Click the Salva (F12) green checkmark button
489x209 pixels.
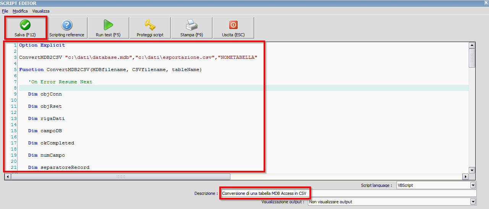click(25, 28)
